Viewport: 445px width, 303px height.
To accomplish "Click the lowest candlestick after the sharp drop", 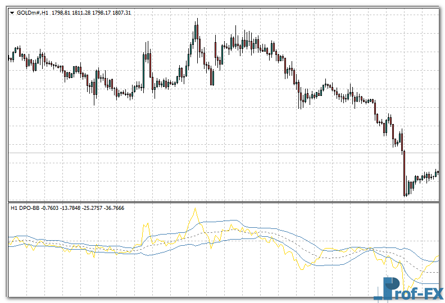I will pyautogui.click(x=406, y=194).
